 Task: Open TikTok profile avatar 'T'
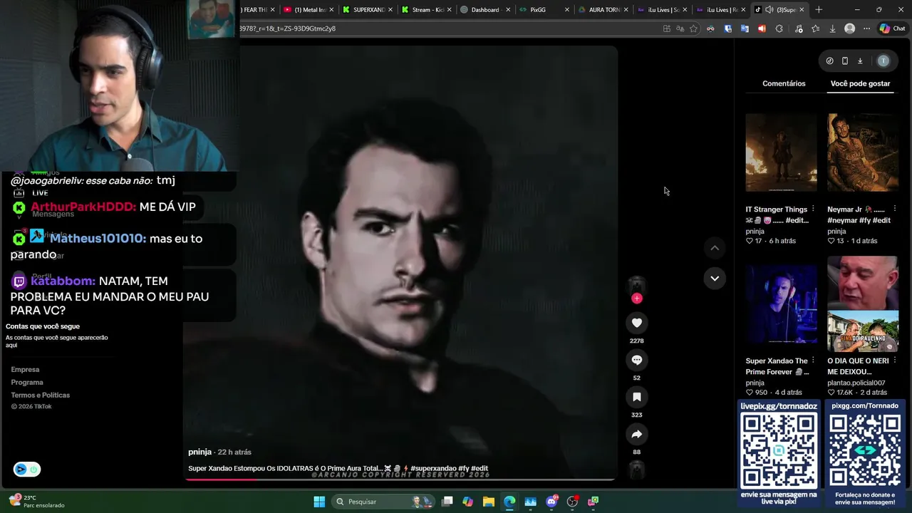(x=883, y=61)
